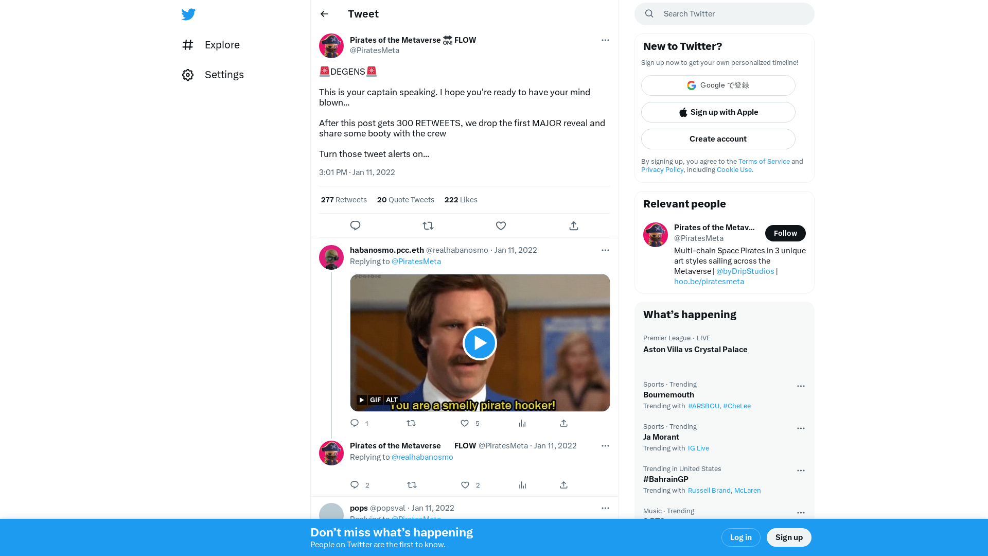Open the Settings menu item

[213, 75]
